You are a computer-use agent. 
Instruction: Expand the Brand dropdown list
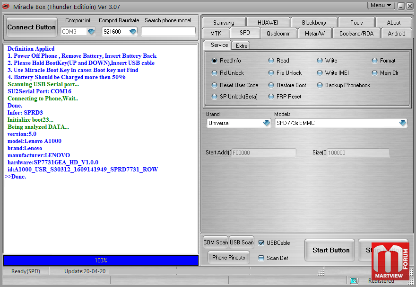pos(267,123)
